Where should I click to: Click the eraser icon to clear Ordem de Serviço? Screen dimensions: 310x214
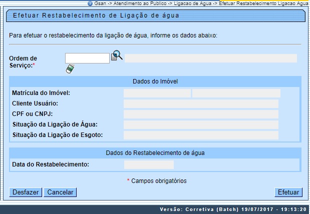pyautogui.click(x=70, y=69)
